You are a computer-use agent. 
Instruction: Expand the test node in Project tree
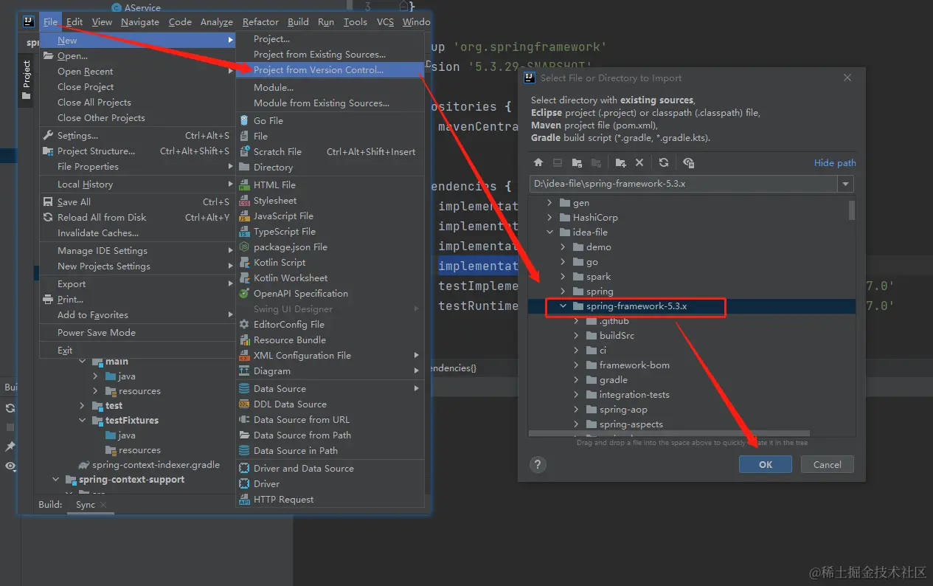pyautogui.click(x=83, y=405)
